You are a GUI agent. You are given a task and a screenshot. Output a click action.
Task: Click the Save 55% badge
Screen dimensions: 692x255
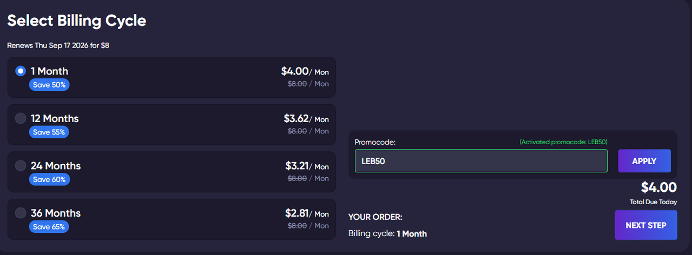(49, 132)
